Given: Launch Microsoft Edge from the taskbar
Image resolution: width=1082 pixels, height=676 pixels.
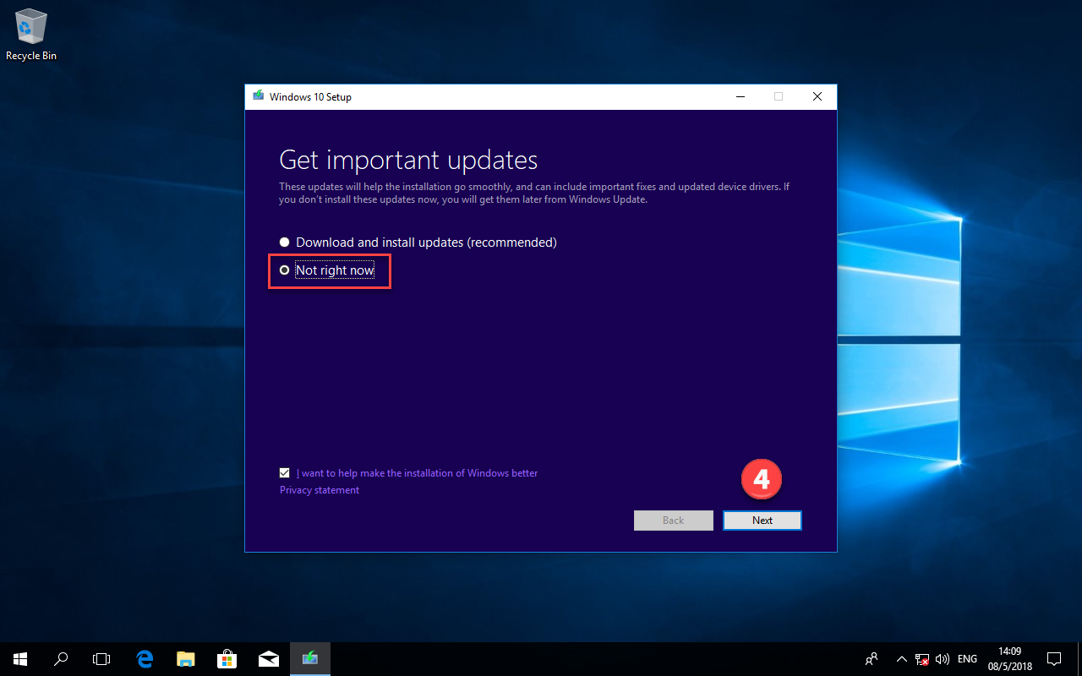Looking at the screenshot, I should (x=145, y=659).
